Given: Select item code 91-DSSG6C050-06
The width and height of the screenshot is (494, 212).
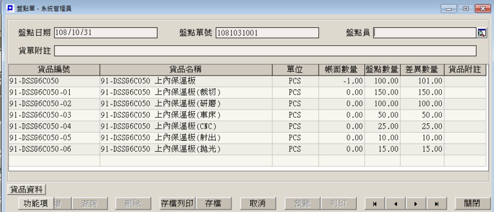Looking at the screenshot, I should [x=54, y=149].
